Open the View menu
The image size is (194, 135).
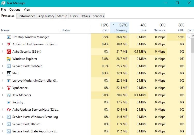pos(27,10)
